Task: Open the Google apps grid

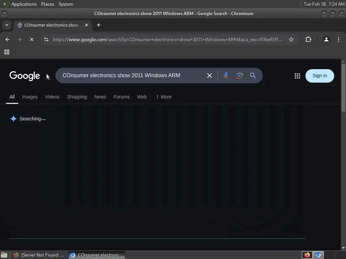Action: [x=297, y=76]
